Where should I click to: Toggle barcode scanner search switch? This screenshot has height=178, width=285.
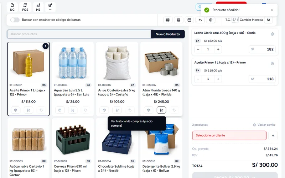15,20
